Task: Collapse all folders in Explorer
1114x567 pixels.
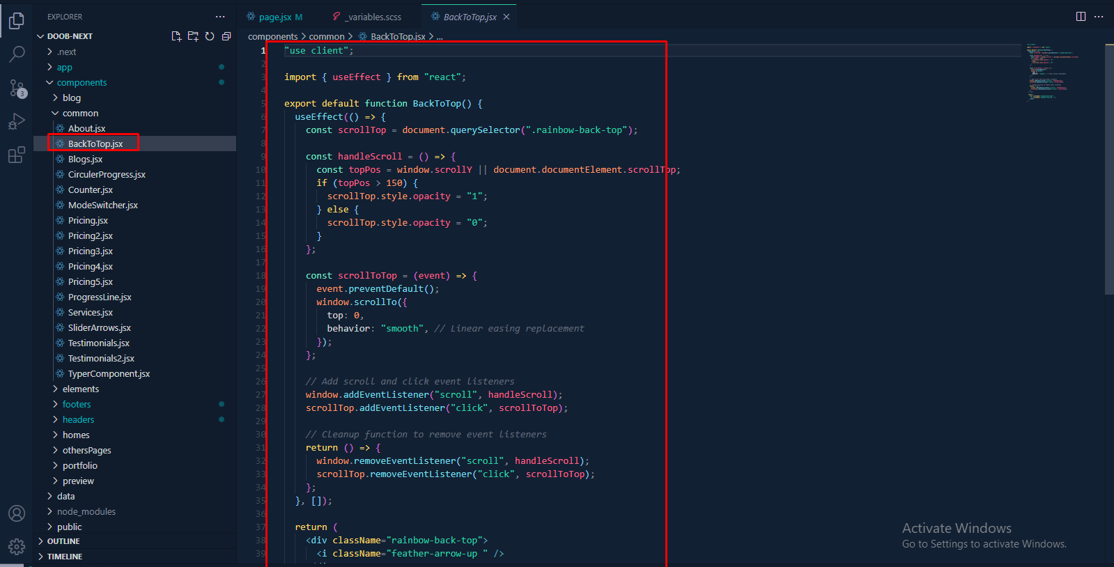Action: (x=226, y=36)
